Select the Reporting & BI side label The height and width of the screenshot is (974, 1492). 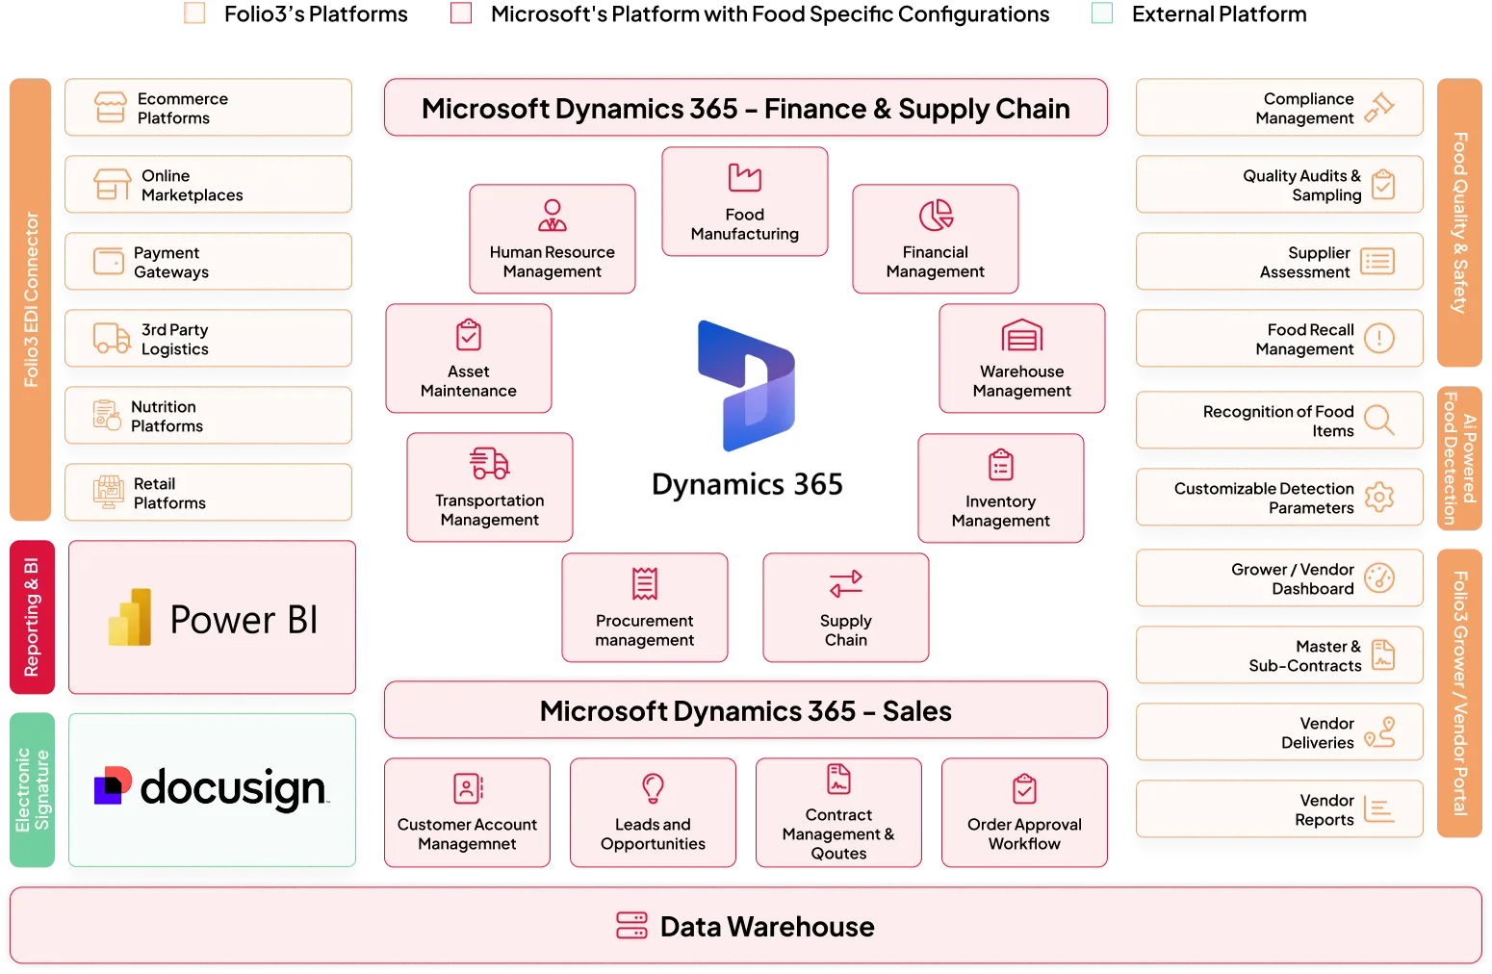point(32,617)
